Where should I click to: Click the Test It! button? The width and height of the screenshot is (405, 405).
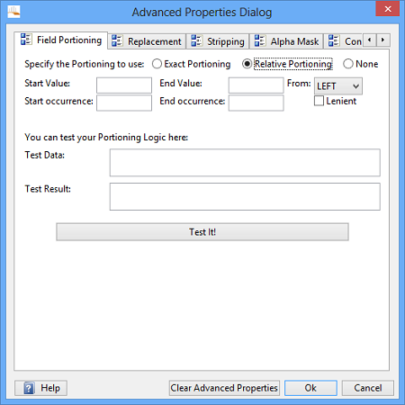click(x=202, y=232)
